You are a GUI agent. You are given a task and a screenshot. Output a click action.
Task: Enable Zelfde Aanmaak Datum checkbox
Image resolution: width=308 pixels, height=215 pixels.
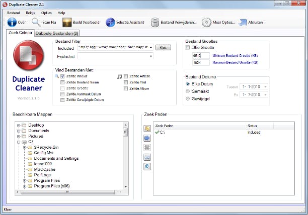62,94
